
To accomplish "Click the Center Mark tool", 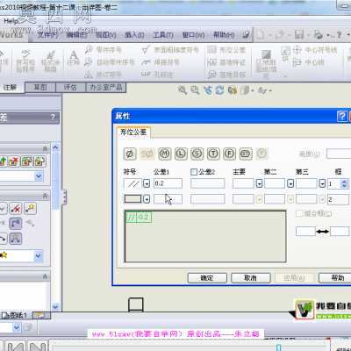I will [315, 50].
